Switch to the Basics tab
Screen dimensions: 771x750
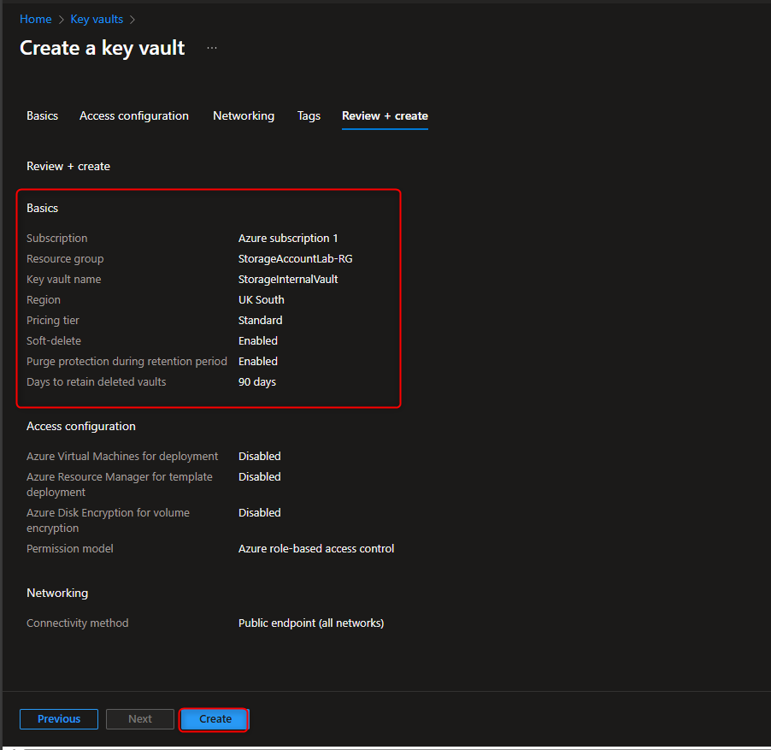click(x=42, y=115)
